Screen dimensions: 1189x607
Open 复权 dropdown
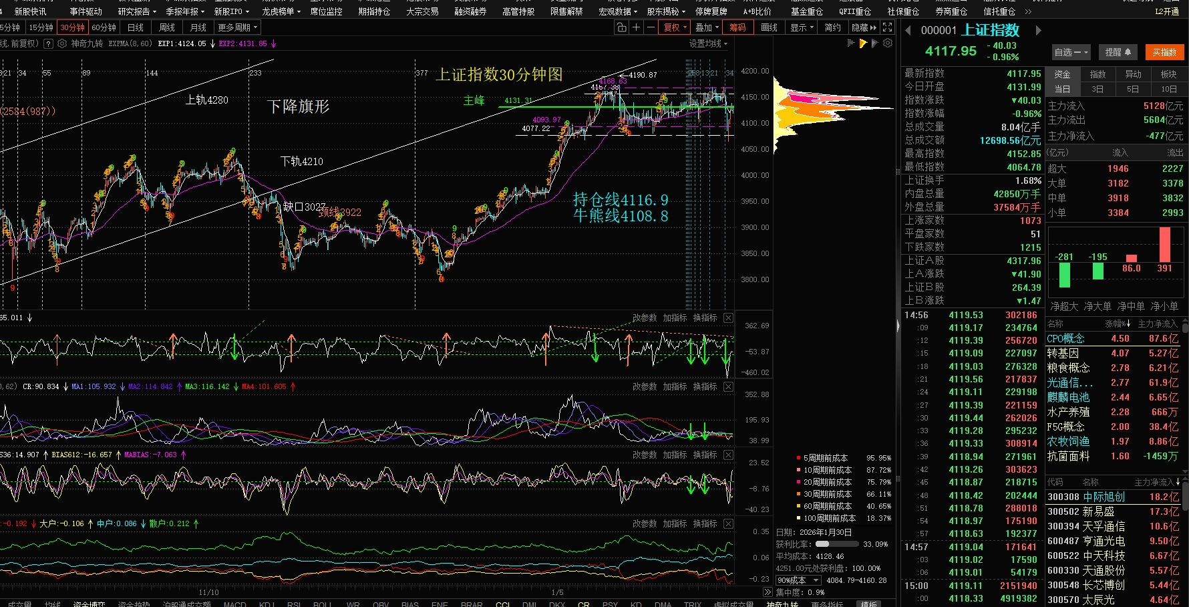click(x=675, y=27)
